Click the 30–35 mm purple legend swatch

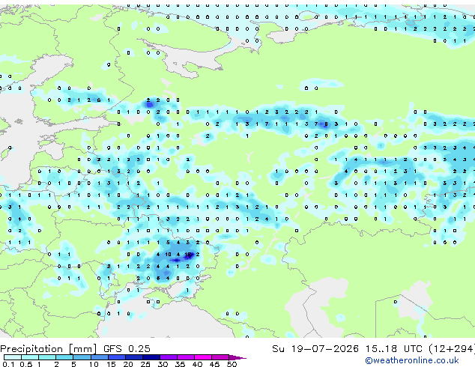169,357
